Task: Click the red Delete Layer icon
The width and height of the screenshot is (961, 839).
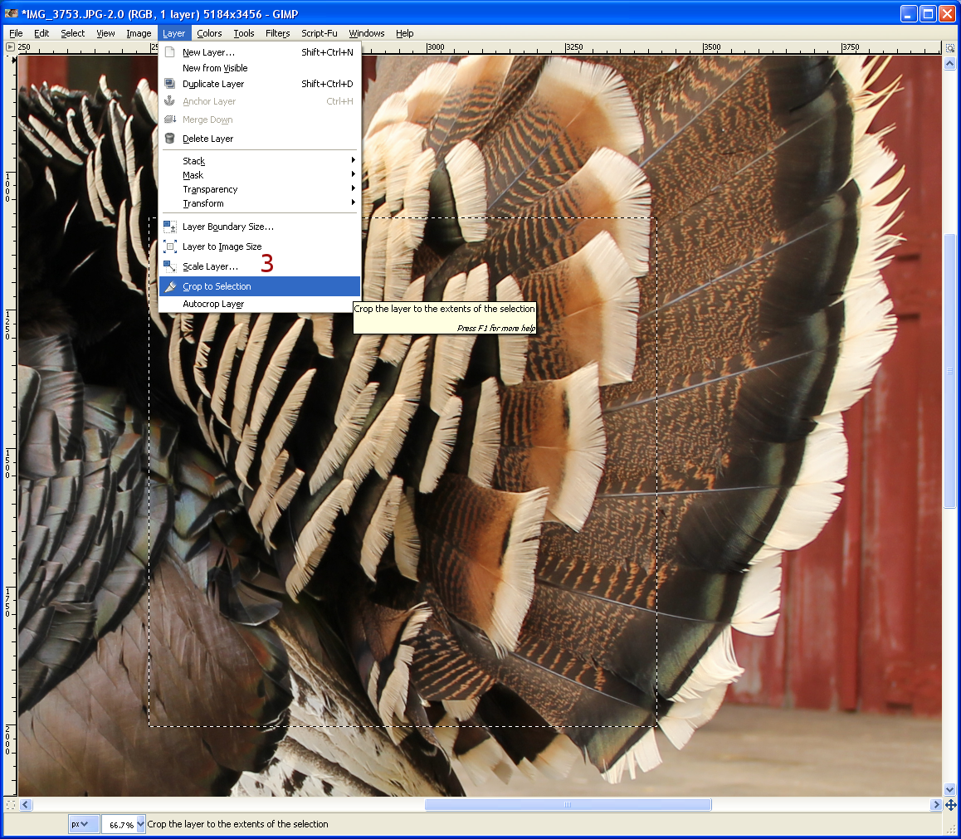Action: [170, 139]
